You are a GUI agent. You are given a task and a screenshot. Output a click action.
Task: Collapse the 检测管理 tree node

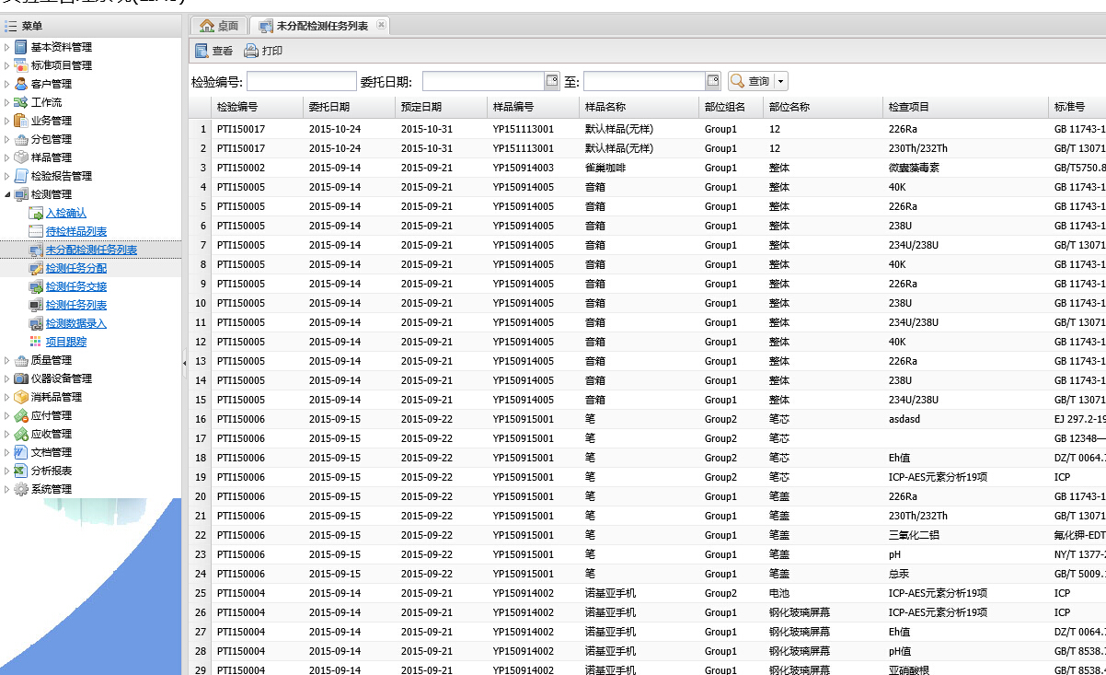tap(8, 194)
